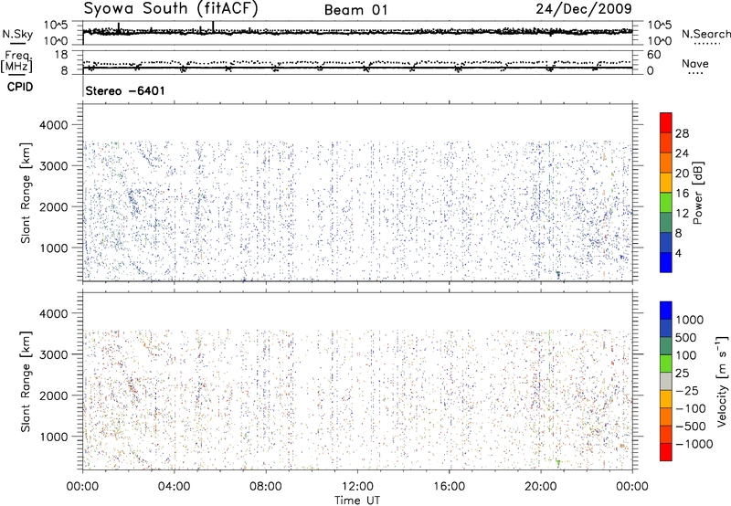
Task: Click the date '24/Dec/2009'
Action: [x=584, y=8]
